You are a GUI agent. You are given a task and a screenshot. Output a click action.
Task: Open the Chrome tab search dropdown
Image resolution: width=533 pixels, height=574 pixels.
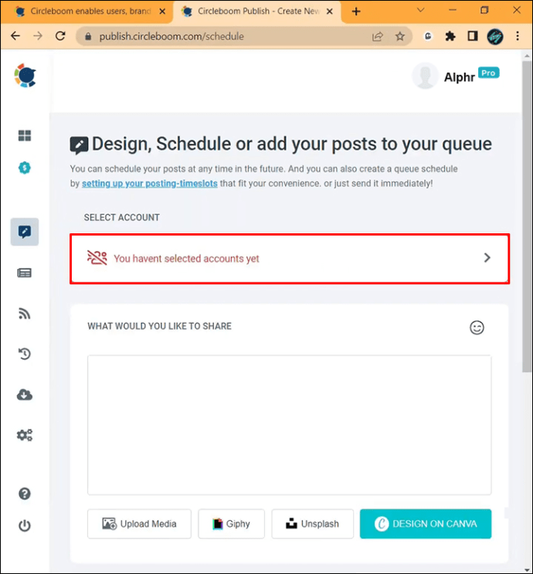coord(420,11)
